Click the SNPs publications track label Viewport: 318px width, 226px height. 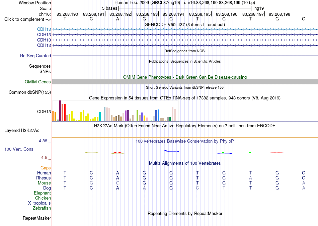click(45, 72)
